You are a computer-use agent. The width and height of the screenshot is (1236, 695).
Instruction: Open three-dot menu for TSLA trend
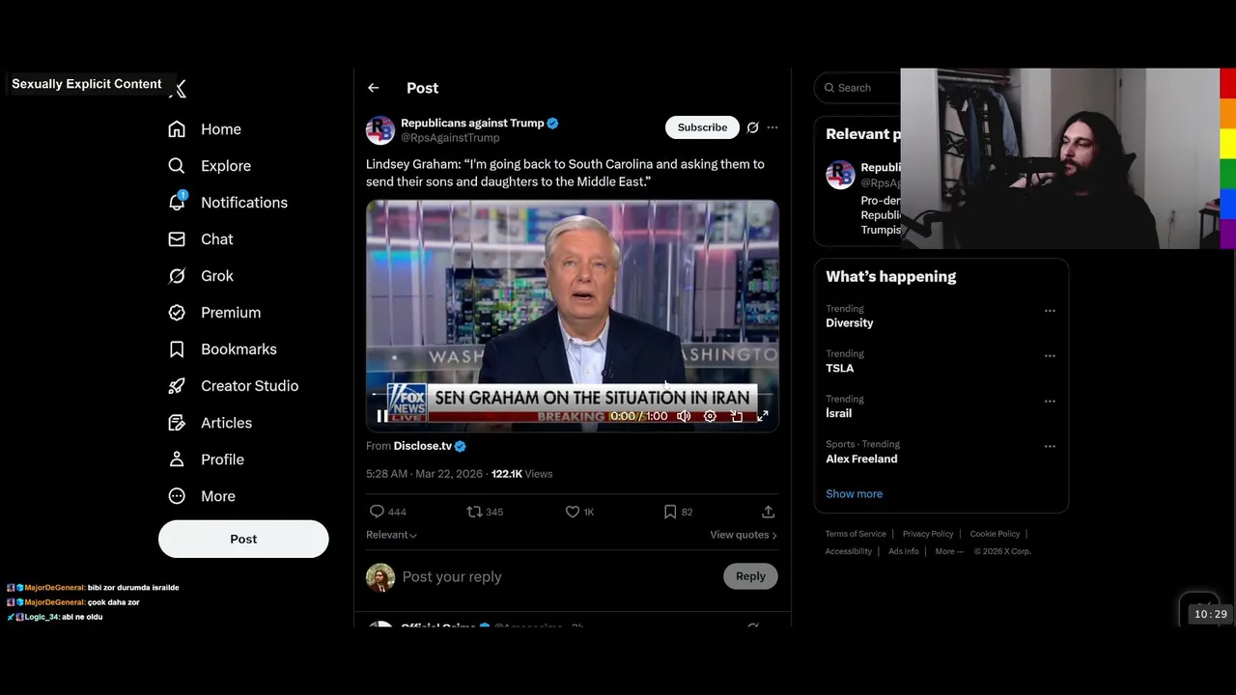(x=1050, y=356)
